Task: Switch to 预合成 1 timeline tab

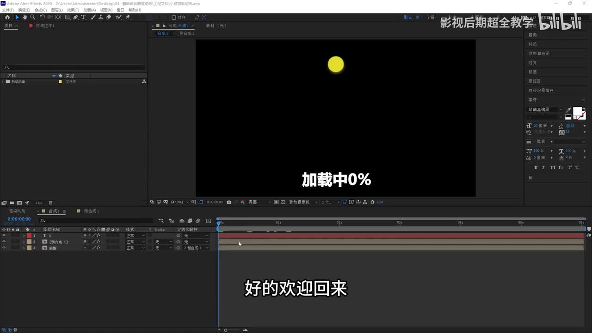Action: 91,211
